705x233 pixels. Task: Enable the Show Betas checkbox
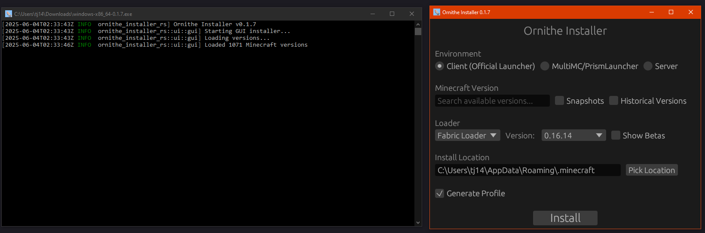(x=616, y=135)
